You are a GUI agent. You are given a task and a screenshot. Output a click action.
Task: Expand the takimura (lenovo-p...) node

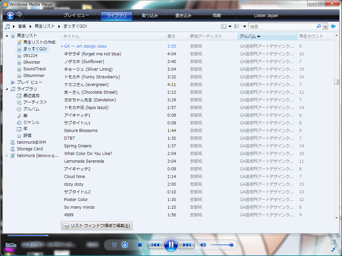[x=7, y=156]
